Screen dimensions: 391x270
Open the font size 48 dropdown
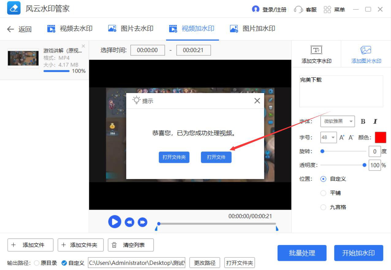(x=328, y=137)
